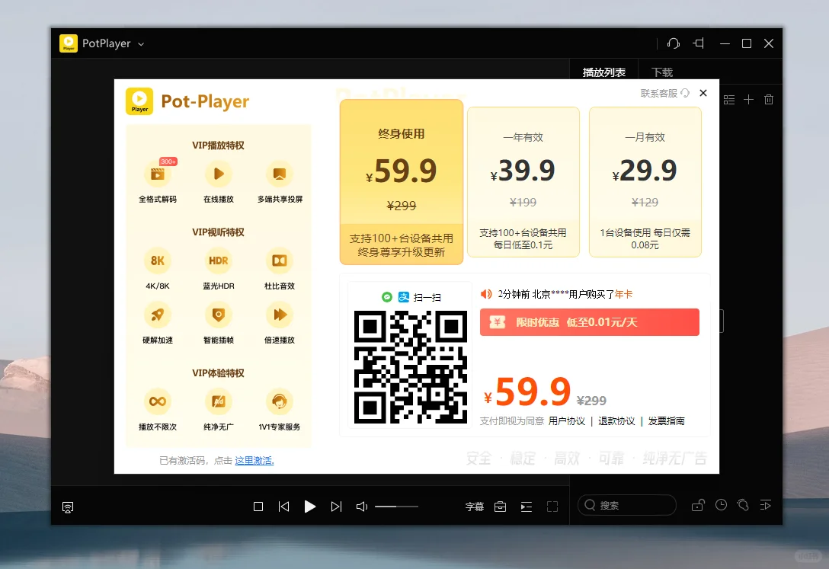Click the play order icon at bottom right
This screenshot has height=569, width=829.
point(766,505)
